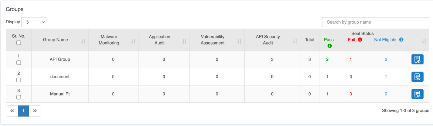Go to the next page arrow
The height and width of the screenshot is (126, 433).
click(35, 111)
